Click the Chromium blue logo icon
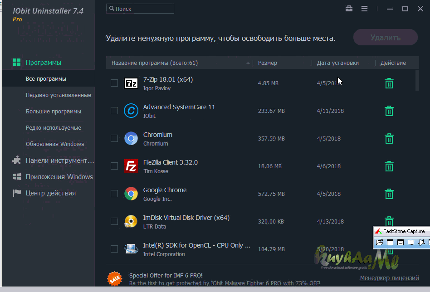 [131, 138]
